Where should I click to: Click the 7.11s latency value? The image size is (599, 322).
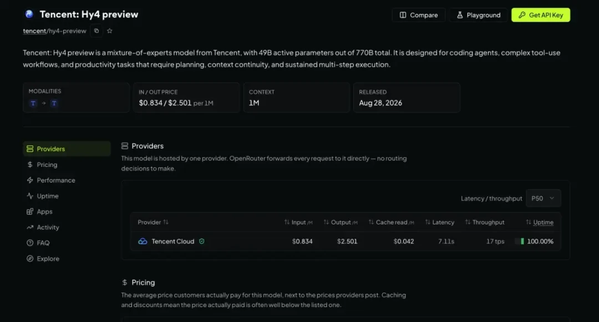[x=446, y=241]
